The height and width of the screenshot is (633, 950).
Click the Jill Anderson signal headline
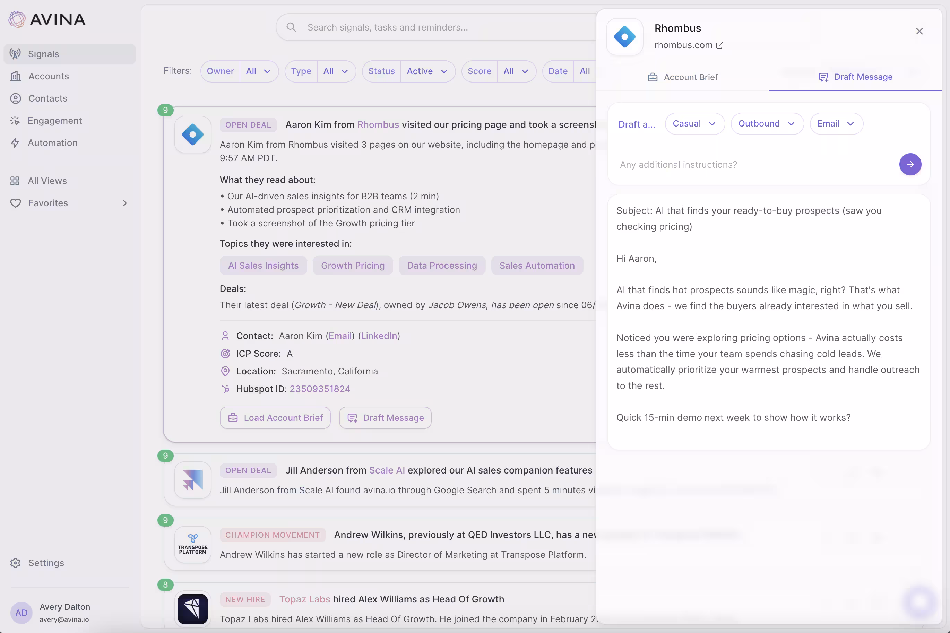439,470
